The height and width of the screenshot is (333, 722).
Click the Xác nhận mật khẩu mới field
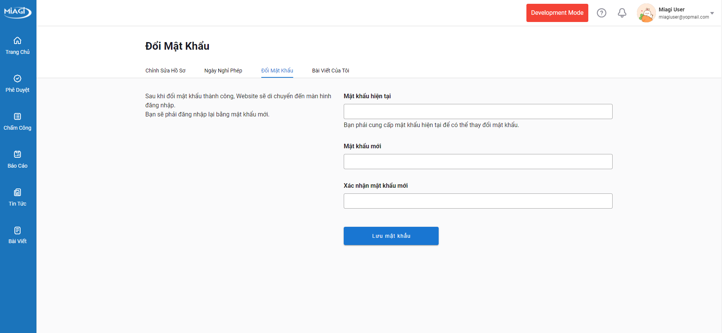click(x=478, y=201)
